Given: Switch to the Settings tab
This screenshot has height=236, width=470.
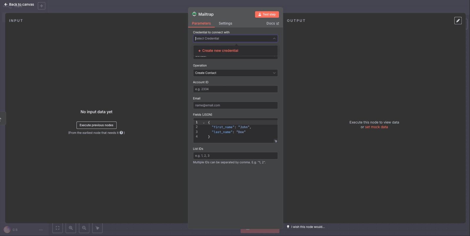Looking at the screenshot, I should [x=225, y=23].
